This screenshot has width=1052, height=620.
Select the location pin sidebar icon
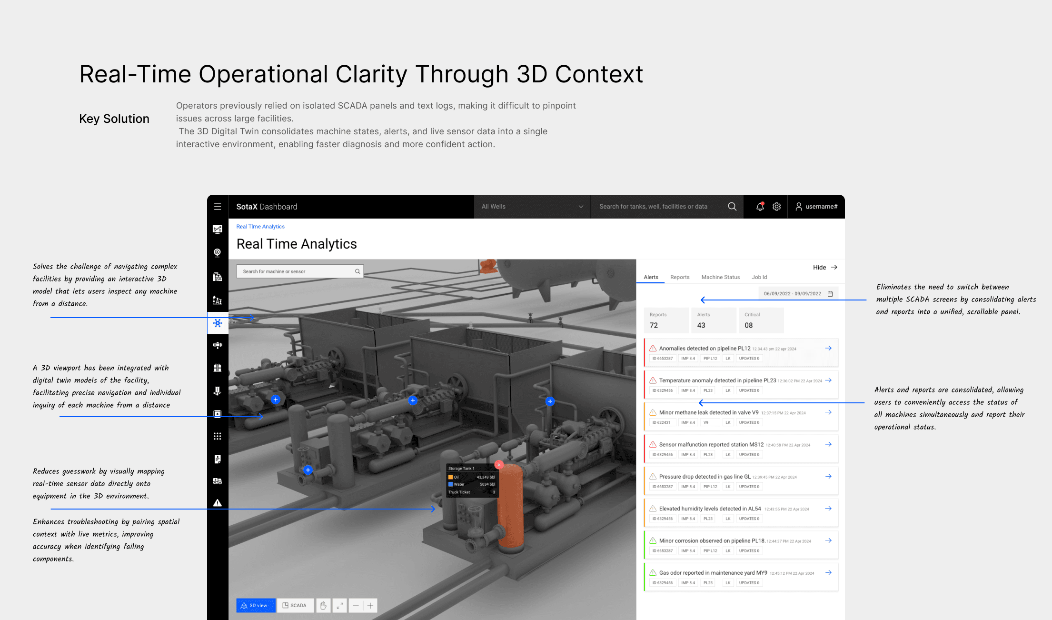coord(218,252)
